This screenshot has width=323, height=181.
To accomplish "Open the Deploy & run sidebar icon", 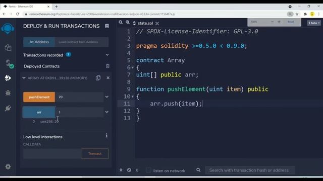I will tap(8, 78).
